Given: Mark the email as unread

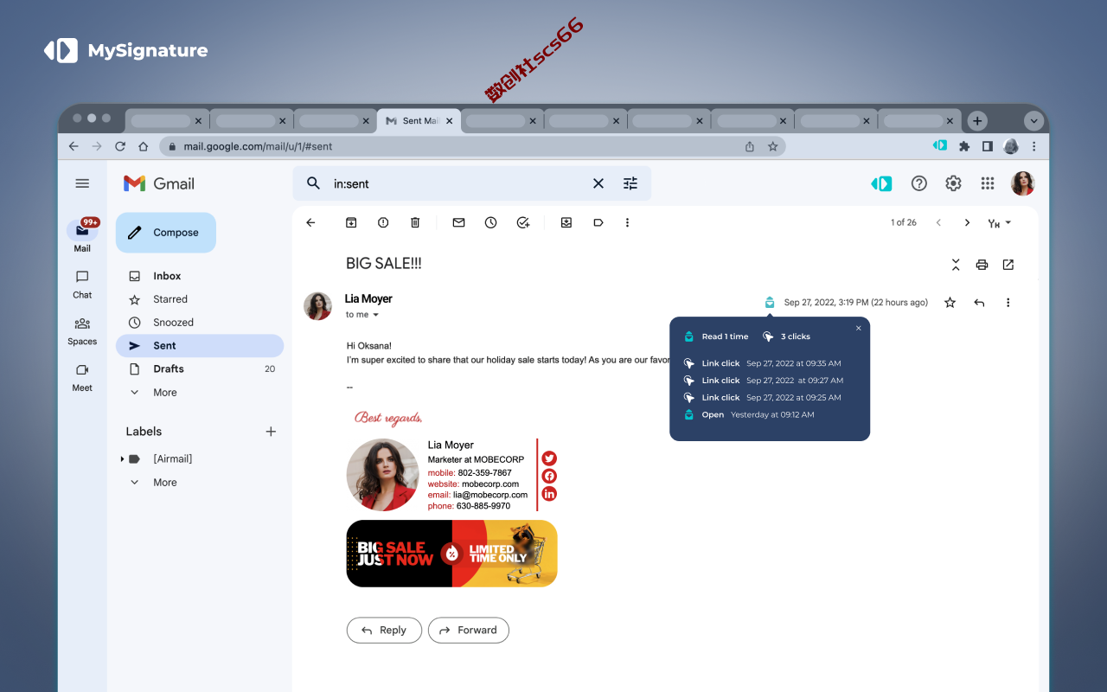Looking at the screenshot, I should pyautogui.click(x=458, y=222).
